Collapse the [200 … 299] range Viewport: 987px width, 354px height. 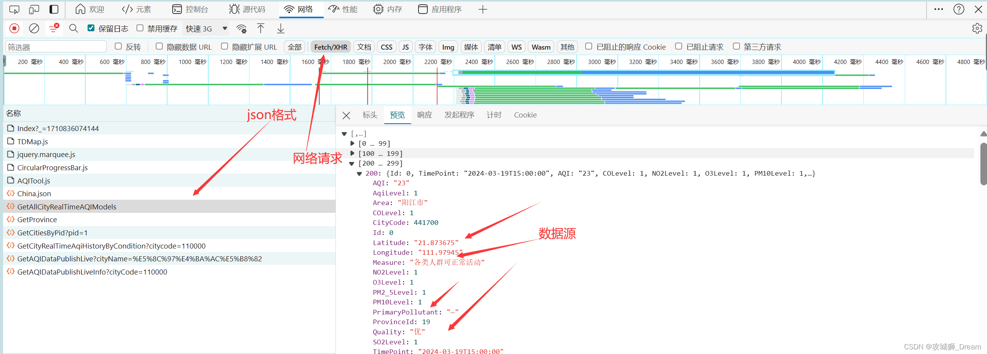[352, 164]
